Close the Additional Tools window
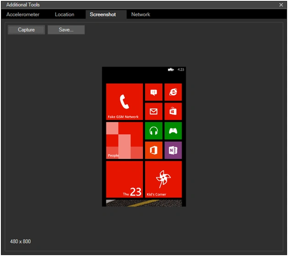Screen dimensions: 288x256 click(281, 5)
